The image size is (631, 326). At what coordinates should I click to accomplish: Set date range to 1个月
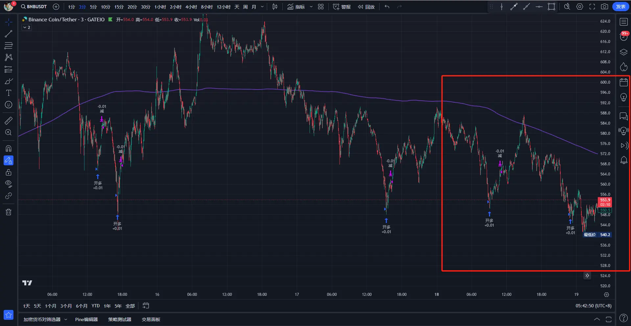point(51,306)
